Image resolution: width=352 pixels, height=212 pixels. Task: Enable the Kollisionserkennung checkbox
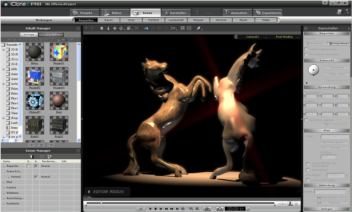pyautogui.click(x=306, y=49)
